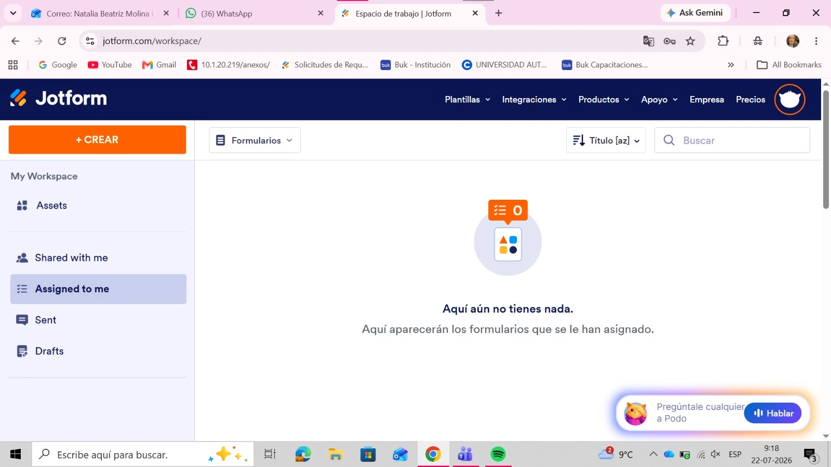
Task: Open the bookmarks apps grid icon
Action: tap(13, 65)
